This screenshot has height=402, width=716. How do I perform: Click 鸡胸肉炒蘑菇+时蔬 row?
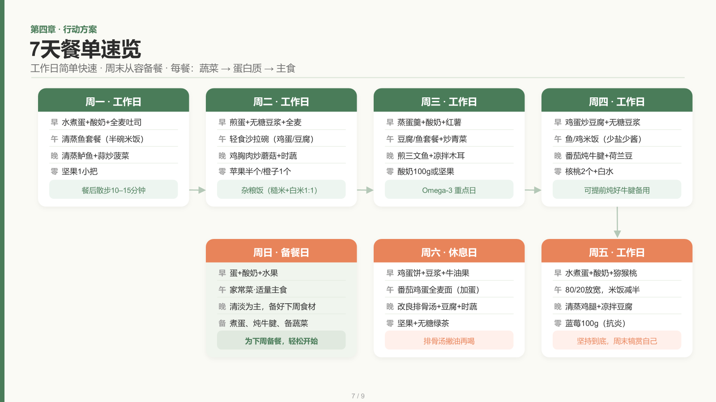coord(281,155)
